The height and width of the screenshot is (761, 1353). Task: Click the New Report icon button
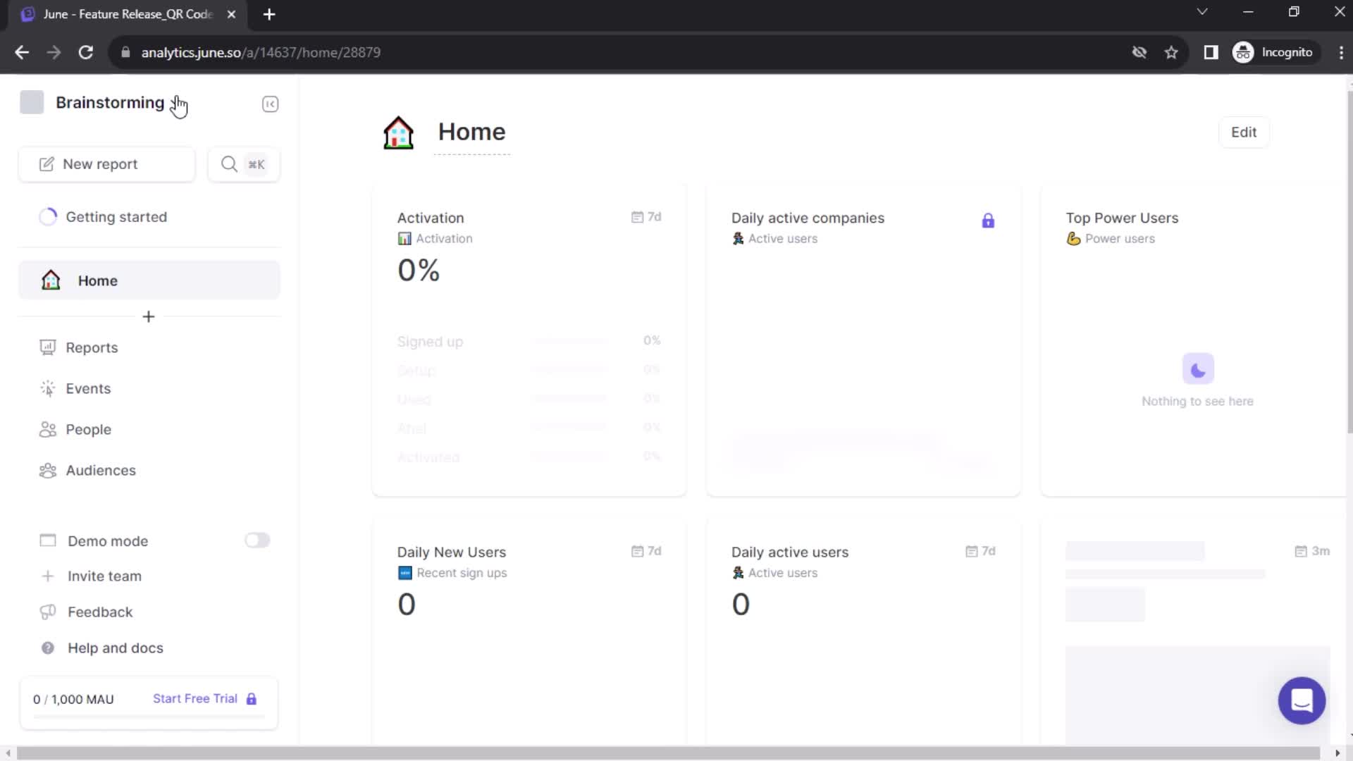coord(47,163)
